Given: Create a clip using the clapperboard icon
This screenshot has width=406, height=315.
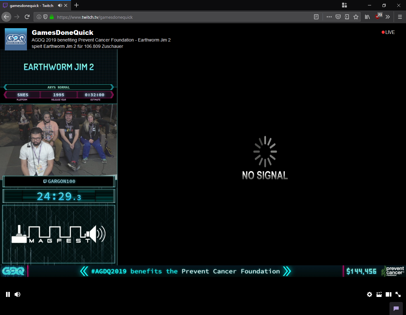Looking at the screenshot, I should click(379, 294).
